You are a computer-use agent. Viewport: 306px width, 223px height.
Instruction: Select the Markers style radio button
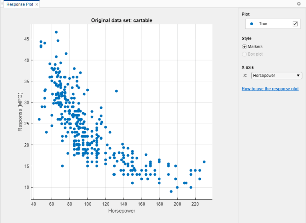[x=244, y=47]
